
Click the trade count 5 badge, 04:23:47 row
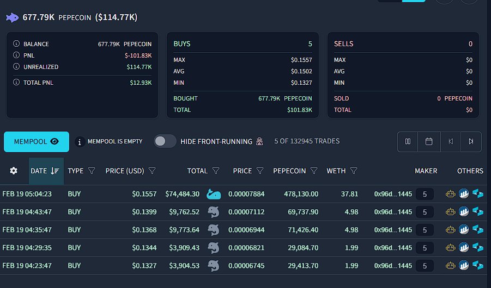click(x=425, y=266)
